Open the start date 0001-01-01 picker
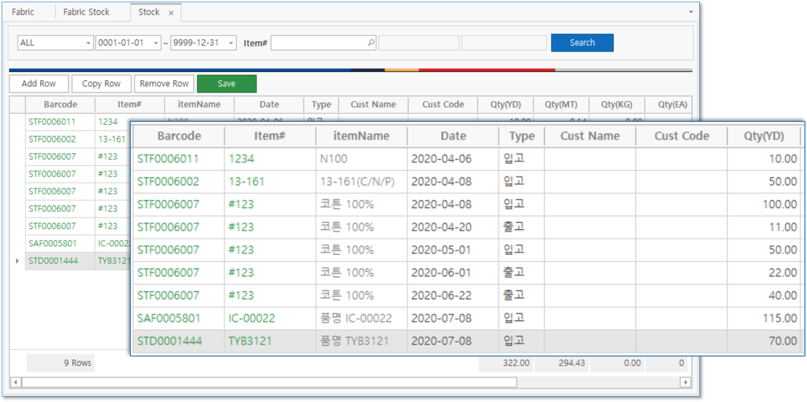The image size is (807, 402). point(156,43)
